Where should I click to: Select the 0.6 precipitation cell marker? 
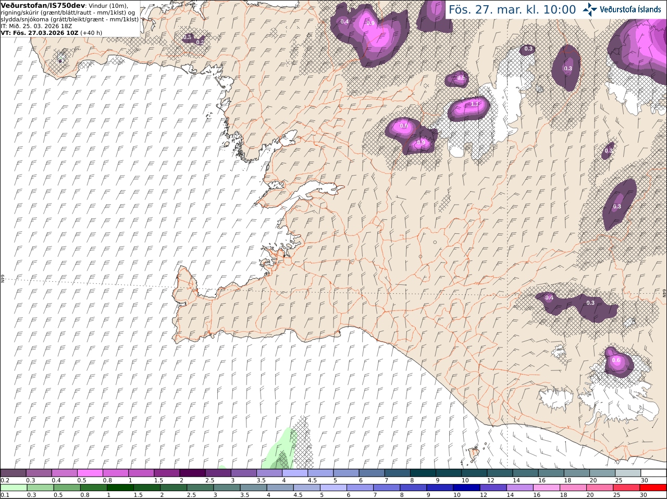tap(616, 360)
